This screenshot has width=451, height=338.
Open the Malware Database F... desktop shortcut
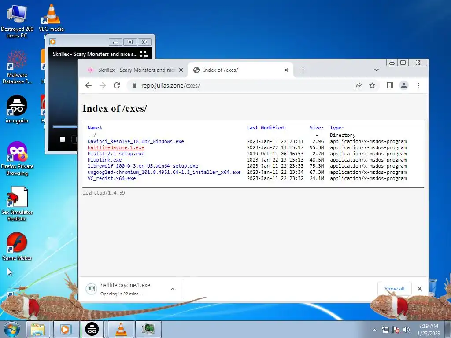17,67
